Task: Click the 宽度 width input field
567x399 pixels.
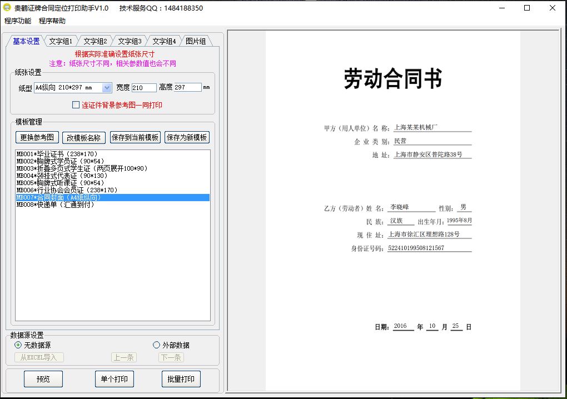Action: [144, 87]
